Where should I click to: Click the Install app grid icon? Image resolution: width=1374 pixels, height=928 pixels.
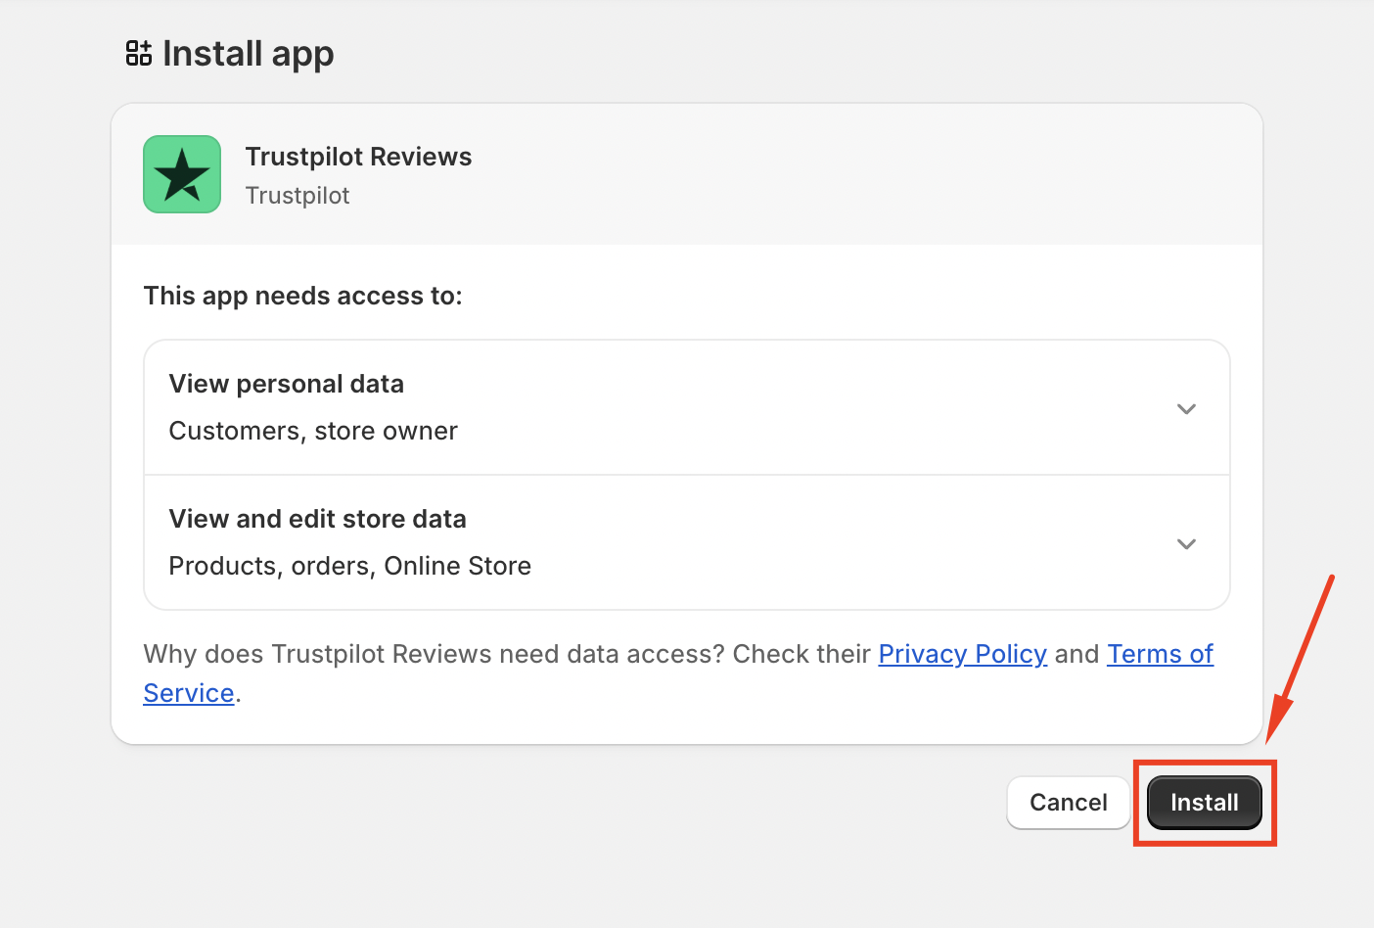pos(139,54)
